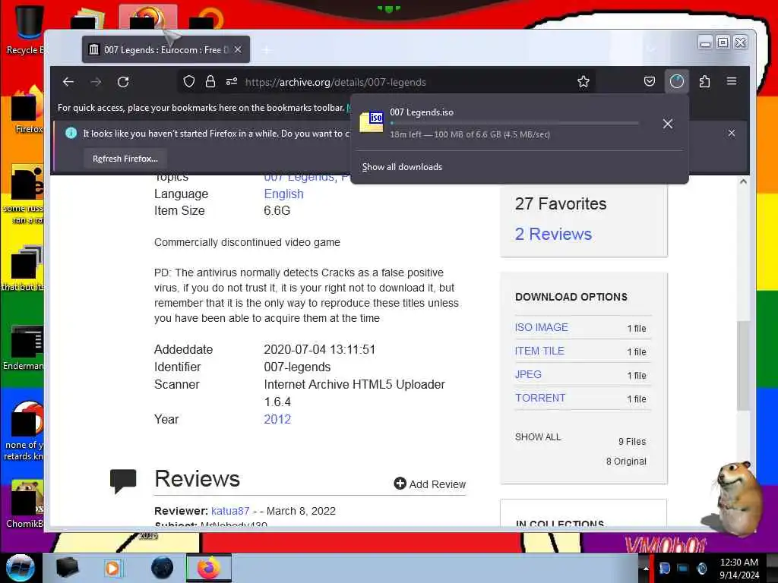Reload the archive.org page
The width and height of the screenshot is (778, 583).
[123, 82]
